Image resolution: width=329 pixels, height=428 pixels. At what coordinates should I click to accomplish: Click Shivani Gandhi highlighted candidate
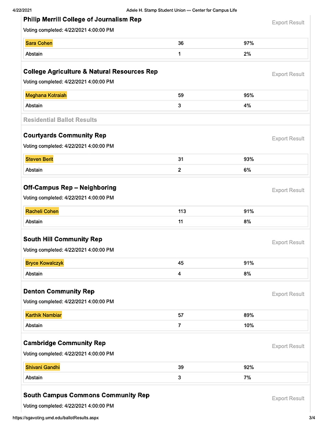tap(42, 367)
